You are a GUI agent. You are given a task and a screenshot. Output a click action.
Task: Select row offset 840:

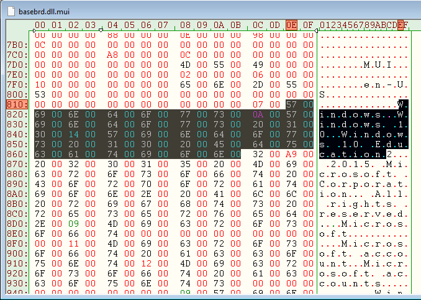tap(17, 134)
